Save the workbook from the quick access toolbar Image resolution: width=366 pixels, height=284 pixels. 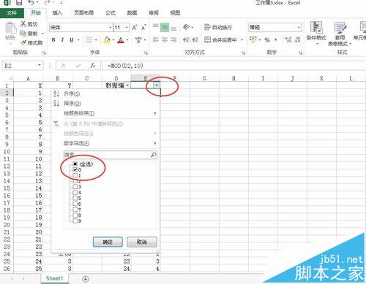19,3
